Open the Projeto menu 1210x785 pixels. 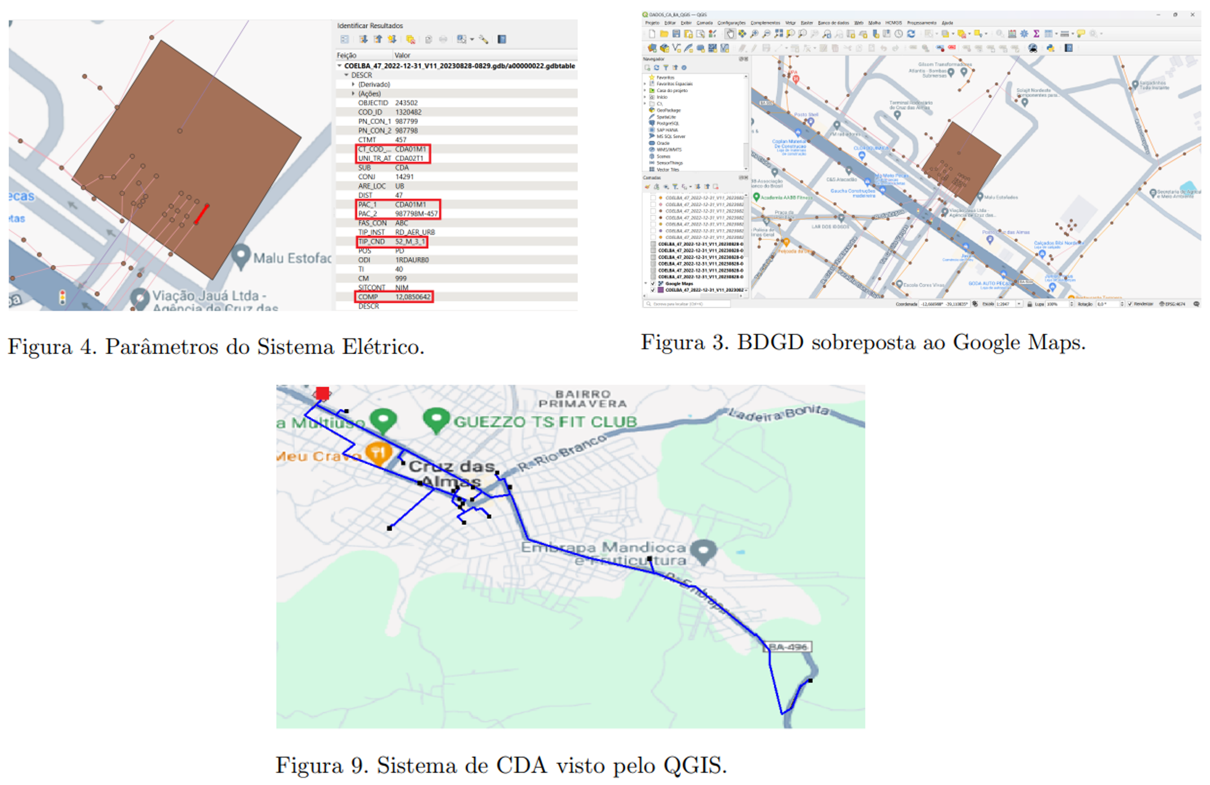[x=652, y=23]
